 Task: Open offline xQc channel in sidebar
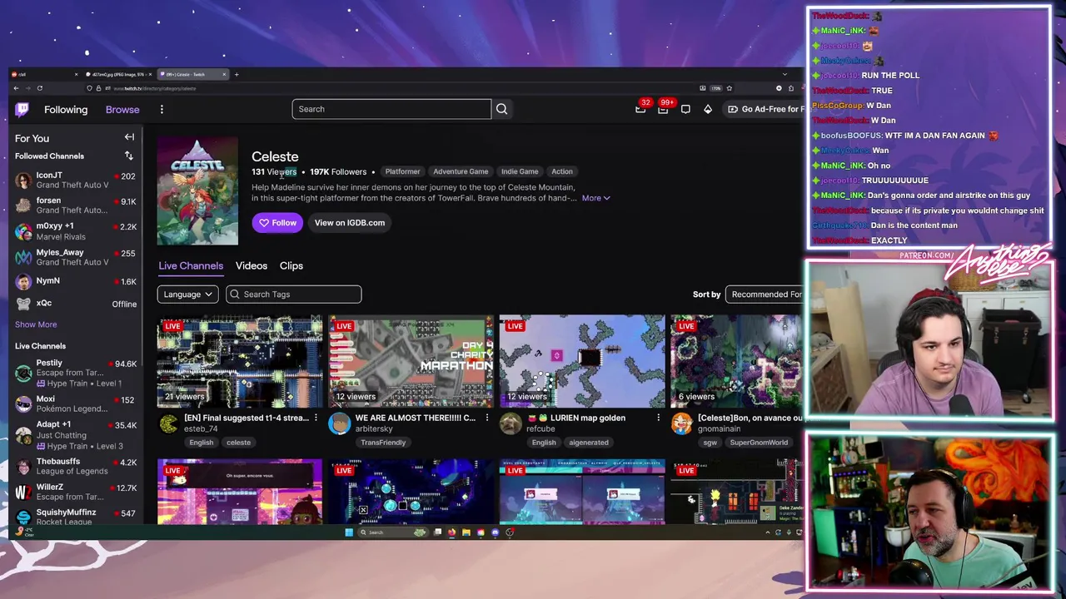(75, 304)
